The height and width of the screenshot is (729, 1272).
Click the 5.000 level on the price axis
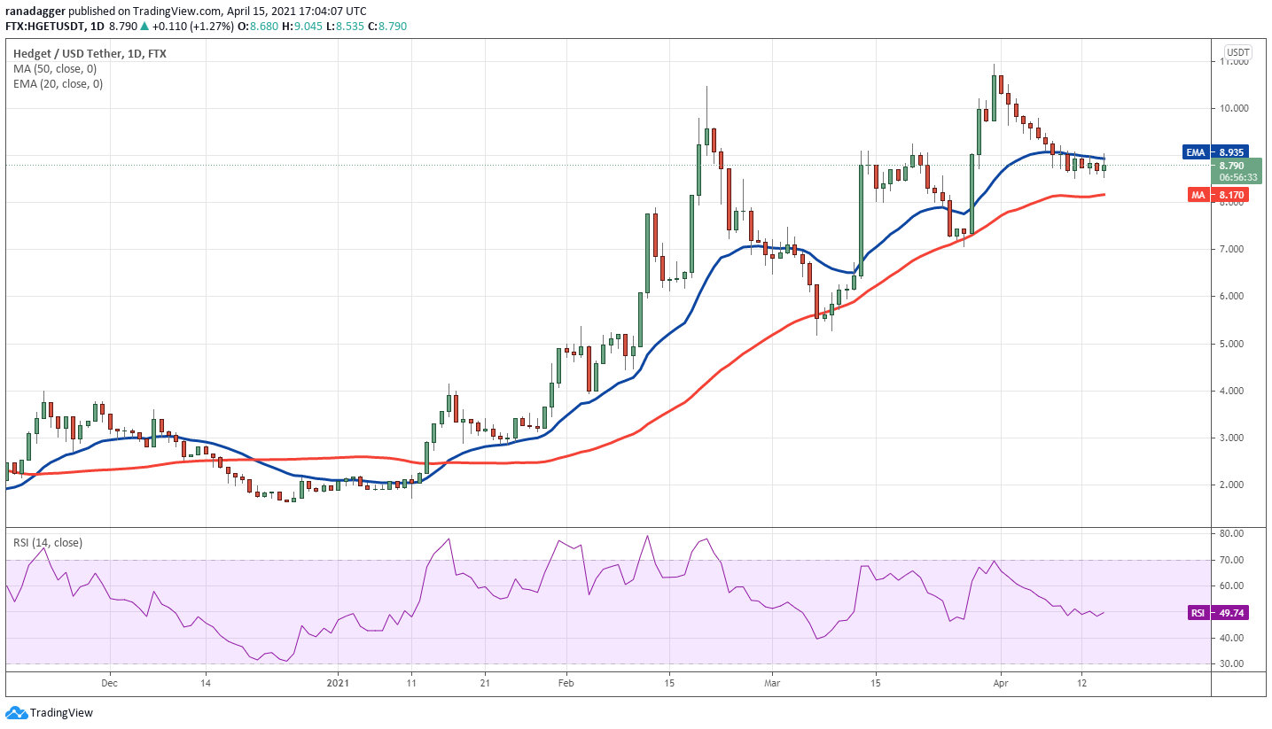point(1235,344)
